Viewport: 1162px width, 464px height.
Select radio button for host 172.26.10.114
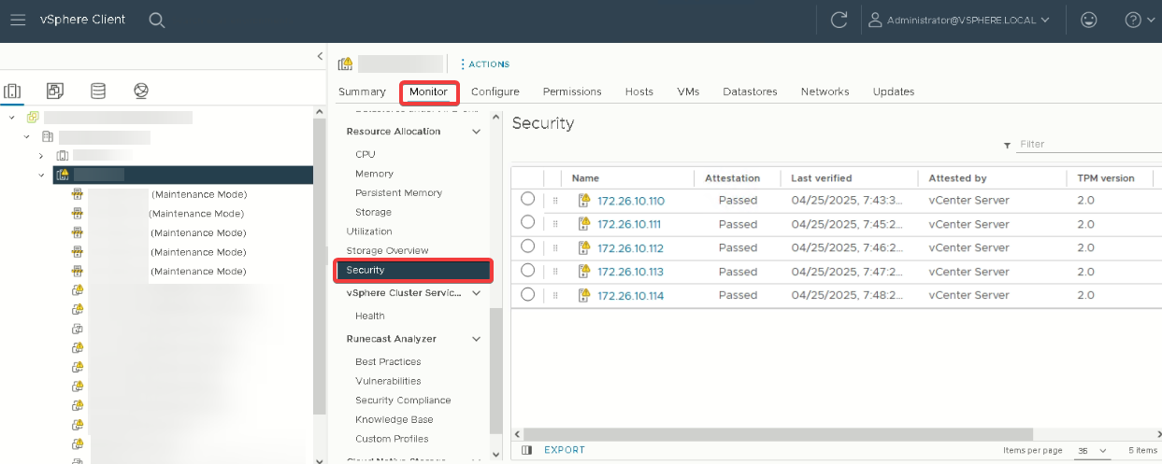click(527, 294)
